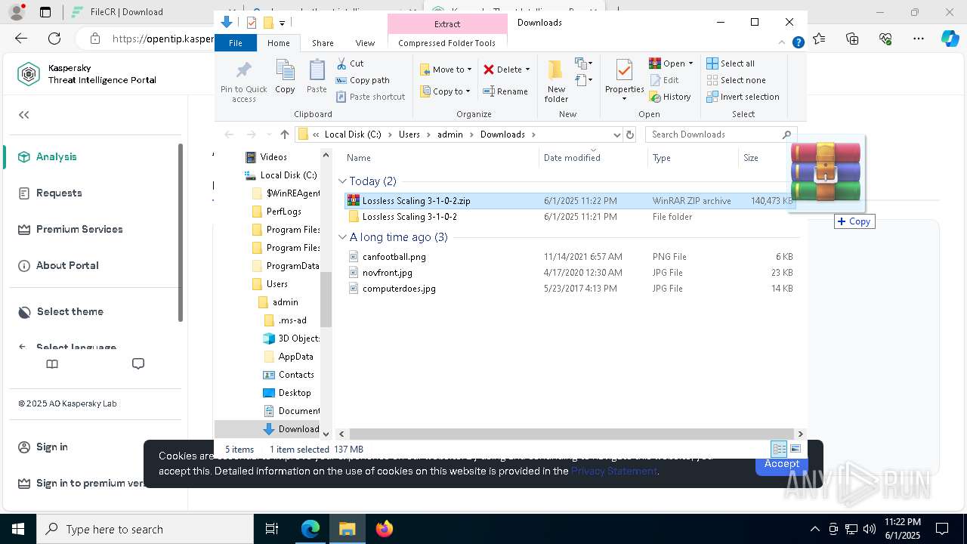Image resolution: width=967 pixels, height=544 pixels.
Task: Open the Copy to dropdown
Action: point(445,91)
